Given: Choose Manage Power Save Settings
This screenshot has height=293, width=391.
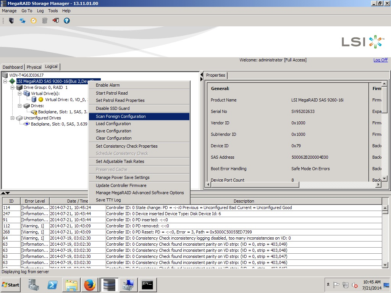Looking at the screenshot, I should (x=139, y=177).
